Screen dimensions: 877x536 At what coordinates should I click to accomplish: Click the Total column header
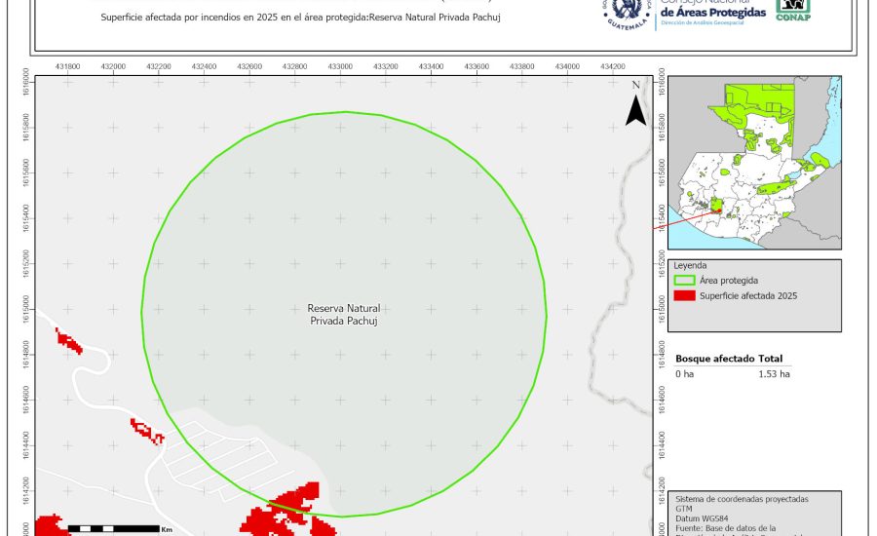[771, 359]
